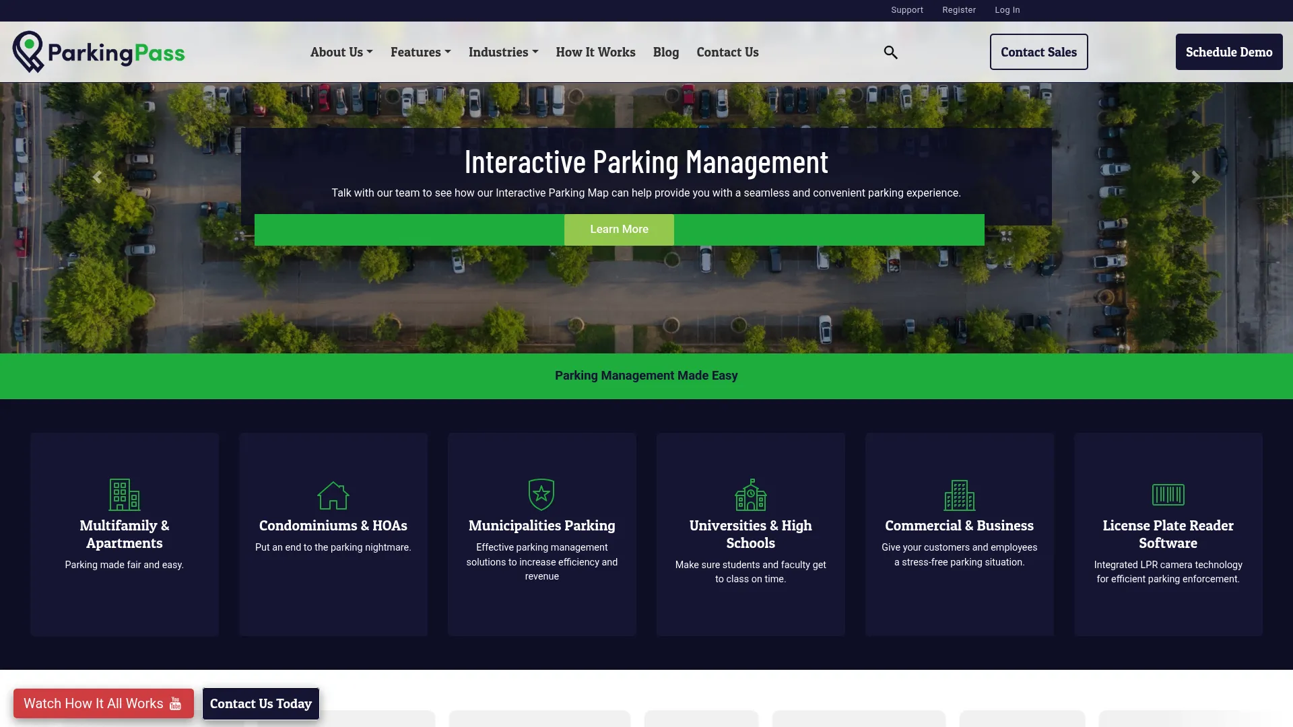Click the Learn More button

(x=619, y=230)
